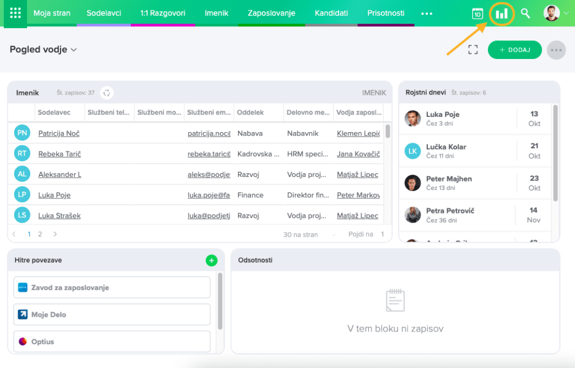Open Patricija Noč employee link
Viewport: 575px width, 368px height.
59,134
